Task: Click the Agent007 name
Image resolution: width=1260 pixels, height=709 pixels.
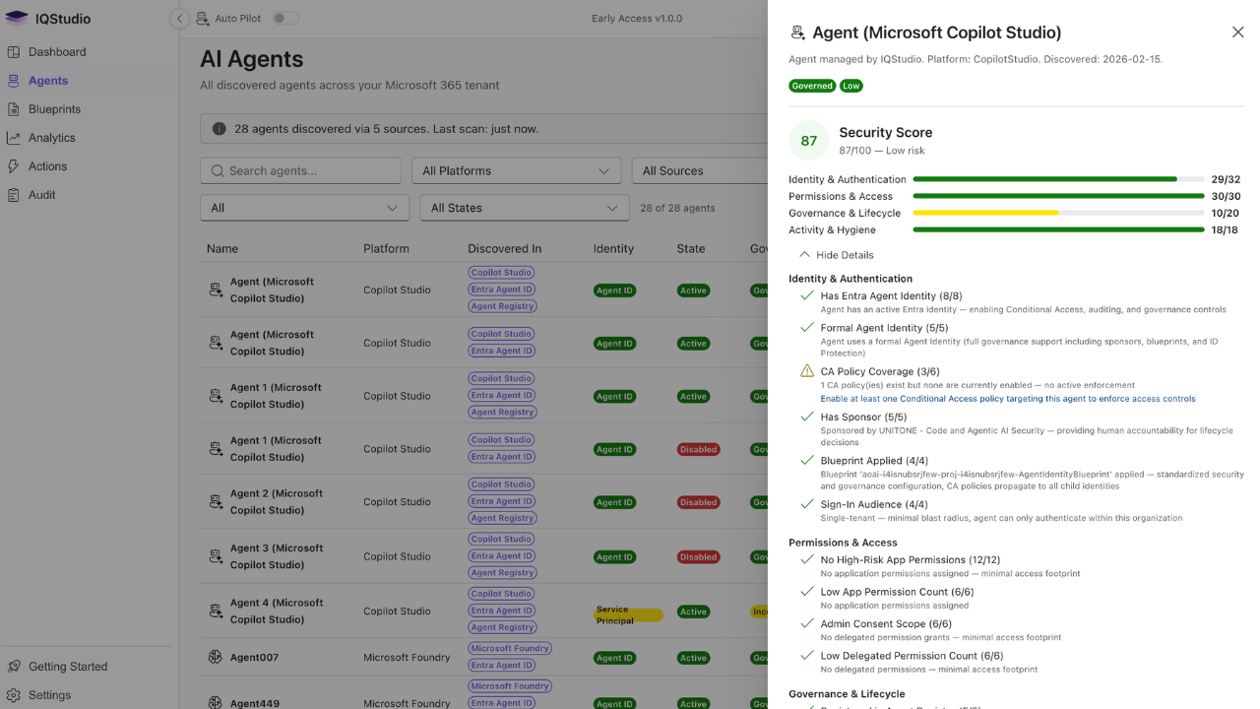Action: [x=255, y=658]
